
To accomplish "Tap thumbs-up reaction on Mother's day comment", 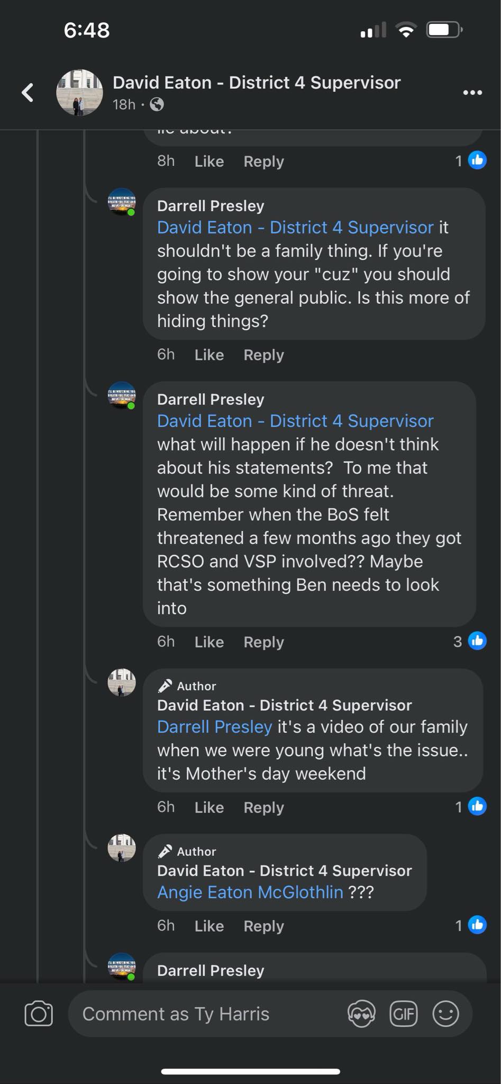I will click(x=477, y=807).
